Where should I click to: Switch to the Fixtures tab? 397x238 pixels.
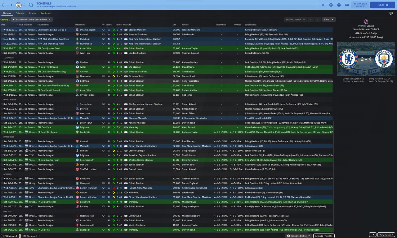7,13
